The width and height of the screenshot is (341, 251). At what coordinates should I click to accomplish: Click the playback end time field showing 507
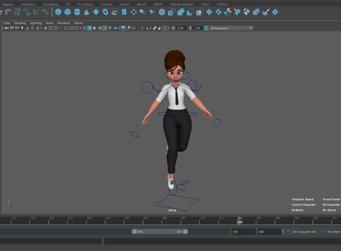[242, 232]
